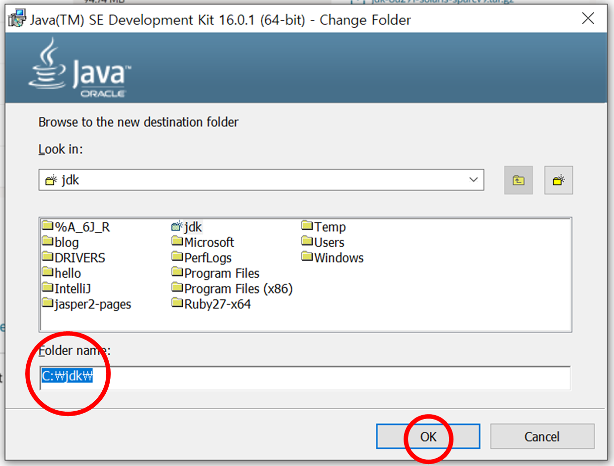614x466 pixels.
Task: Select the Program Files folder
Action: tap(215, 273)
